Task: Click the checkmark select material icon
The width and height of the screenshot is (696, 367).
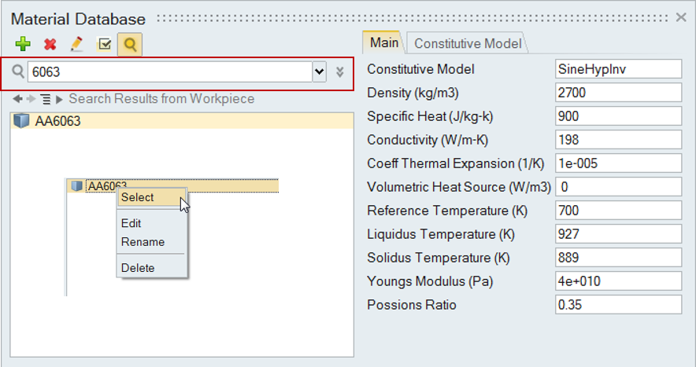Action: (103, 45)
